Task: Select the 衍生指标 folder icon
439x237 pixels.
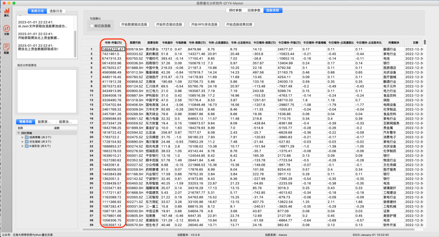Action: [27, 141]
